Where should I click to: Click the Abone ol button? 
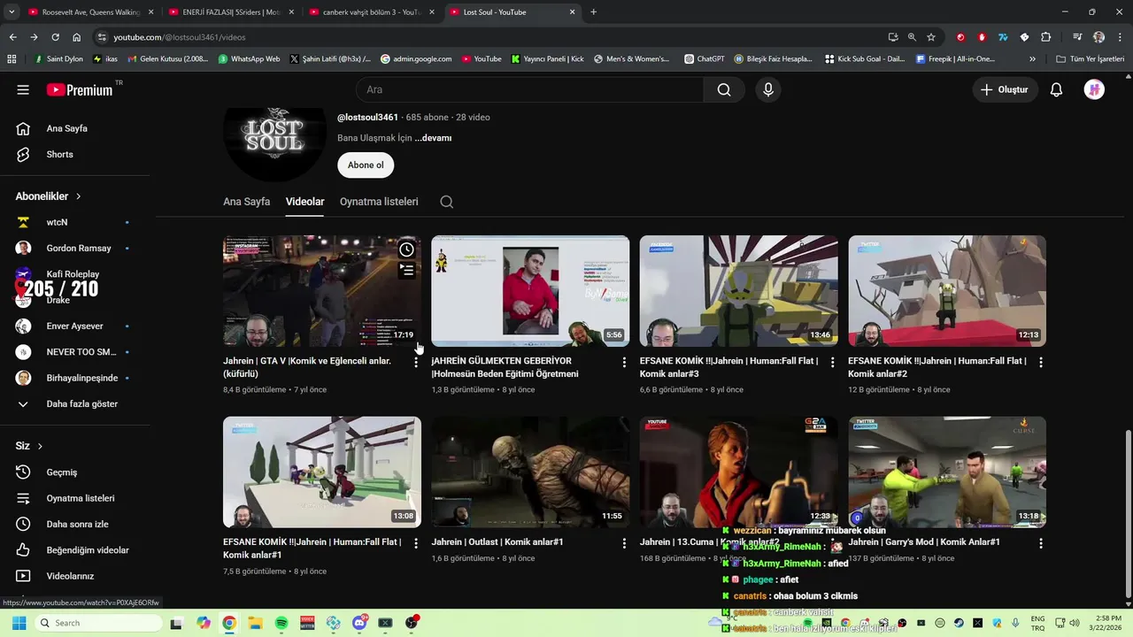tap(366, 165)
